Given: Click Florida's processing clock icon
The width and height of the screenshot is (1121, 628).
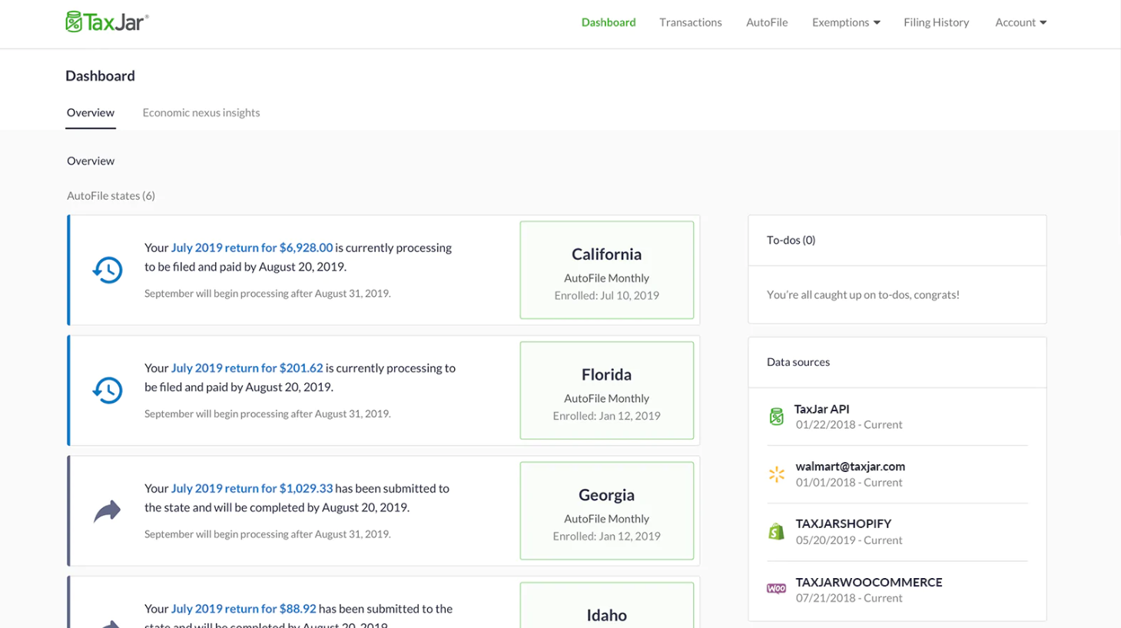Looking at the screenshot, I should click(x=108, y=390).
